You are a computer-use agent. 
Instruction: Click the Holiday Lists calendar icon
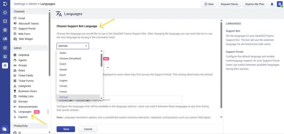15,96
